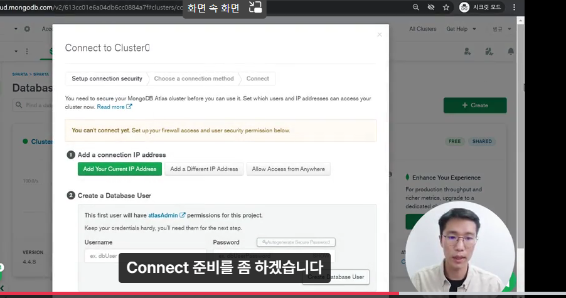Click the browser vertical scrollbar
566x298 pixels.
click(520, 137)
